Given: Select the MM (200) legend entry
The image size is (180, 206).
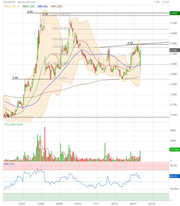Looking at the screenshot, I should tap(57, 6).
